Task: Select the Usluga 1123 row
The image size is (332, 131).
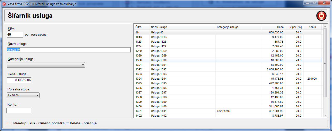Action: click(228, 42)
